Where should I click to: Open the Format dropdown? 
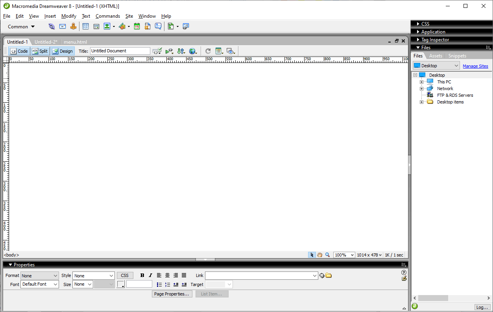click(x=40, y=276)
